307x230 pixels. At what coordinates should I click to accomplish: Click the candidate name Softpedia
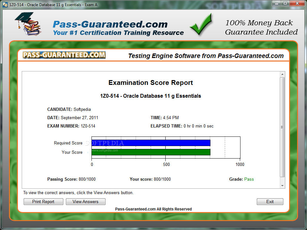pos(82,110)
